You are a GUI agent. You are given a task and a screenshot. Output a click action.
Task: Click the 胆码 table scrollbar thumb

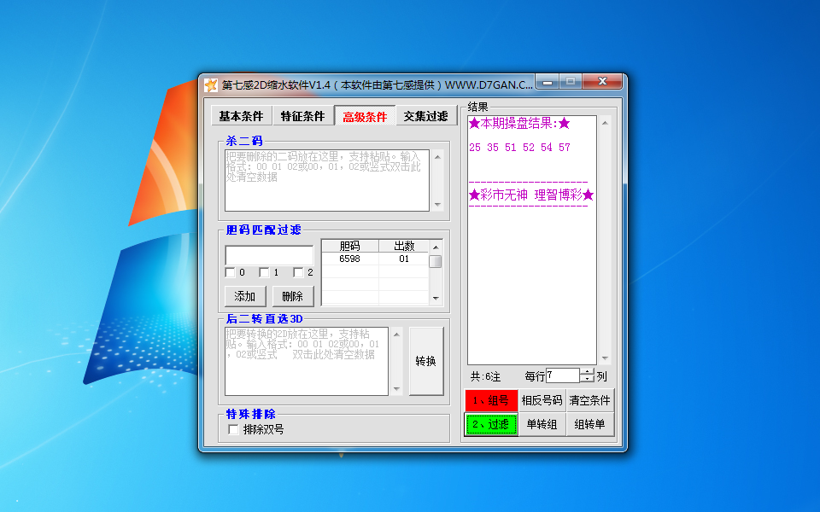point(435,261)
